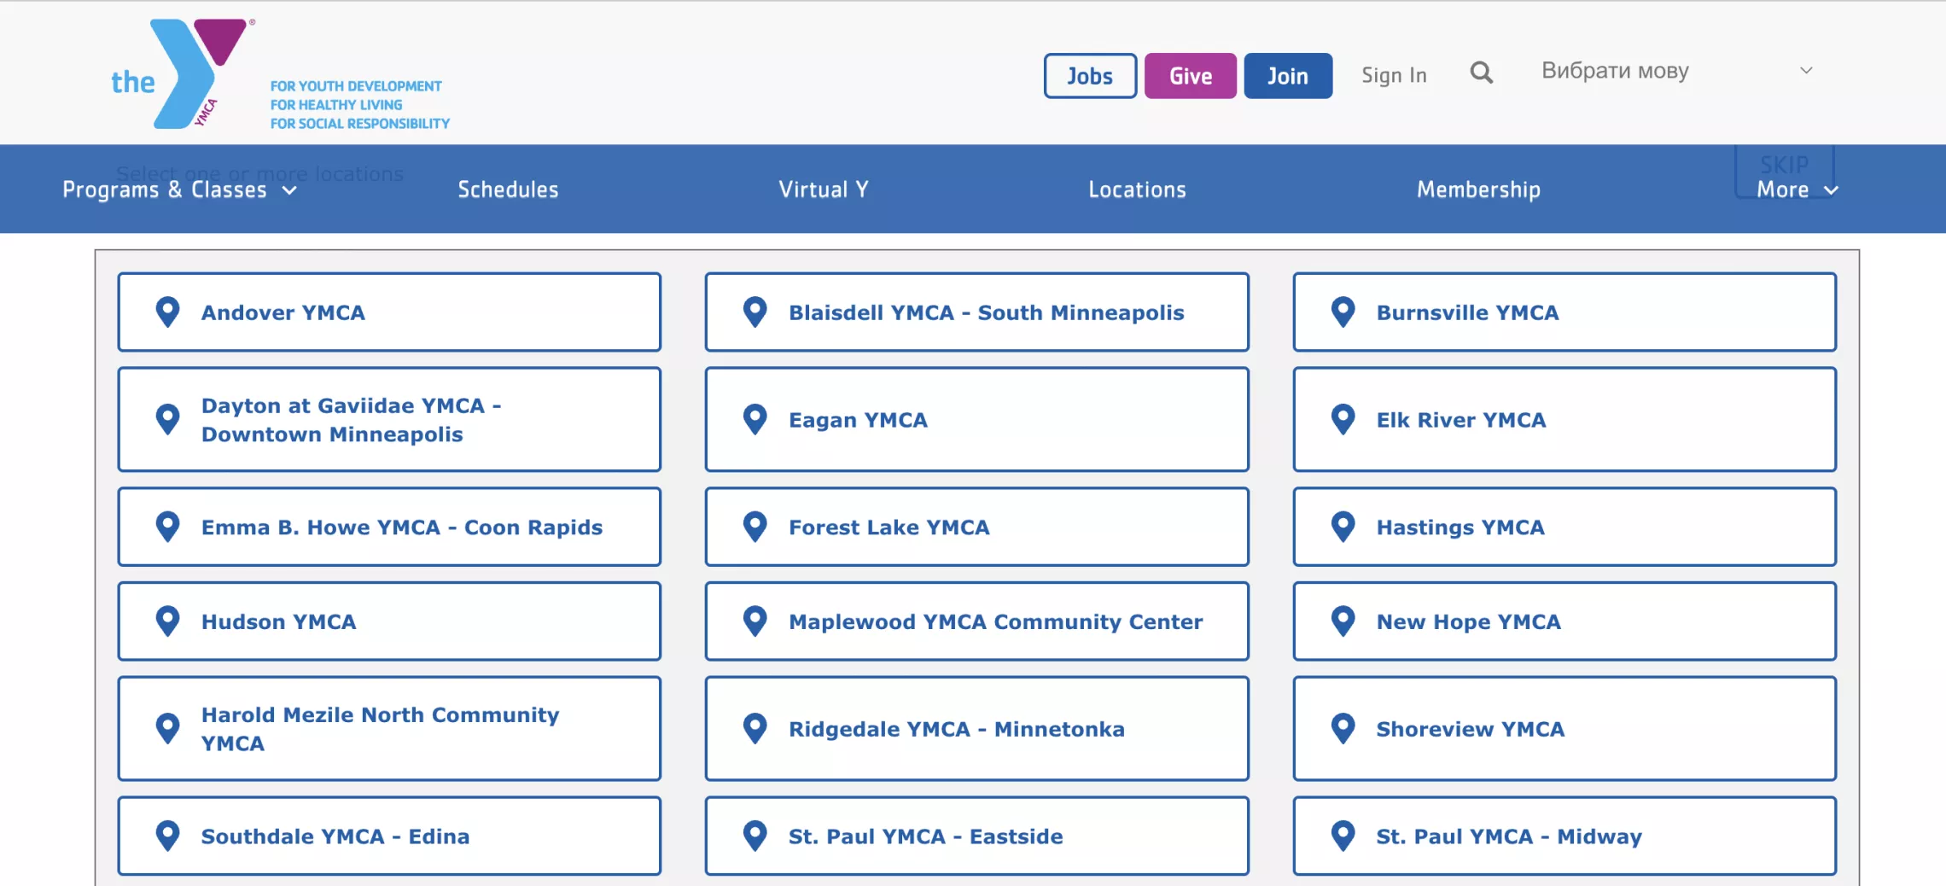The image size is (1946, 886).
Task: Click the pin icon beside Hastings YMCA
Action: pyautogui.click(x=1343, y=528)
